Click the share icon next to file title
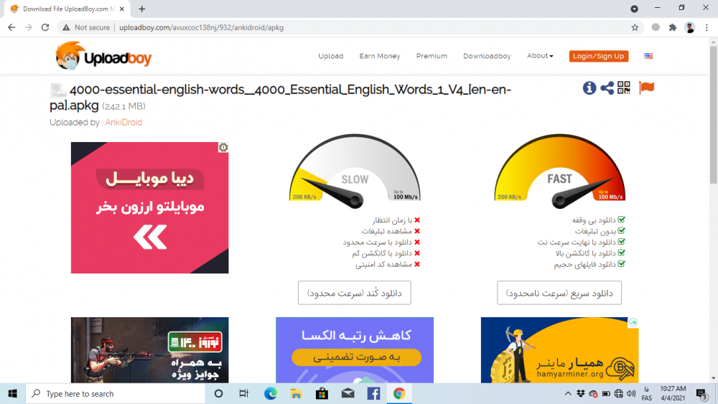This screenshot has height=404, width=718. pyautogui.click(x=607, y=88)
